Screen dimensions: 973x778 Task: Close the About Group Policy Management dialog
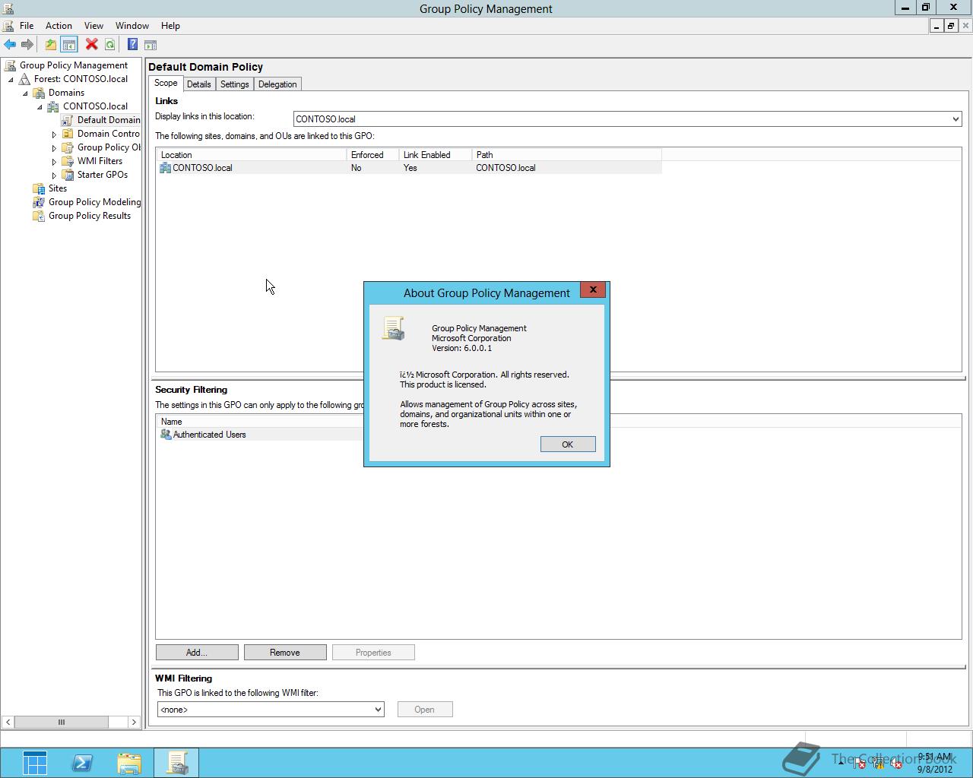593,289
